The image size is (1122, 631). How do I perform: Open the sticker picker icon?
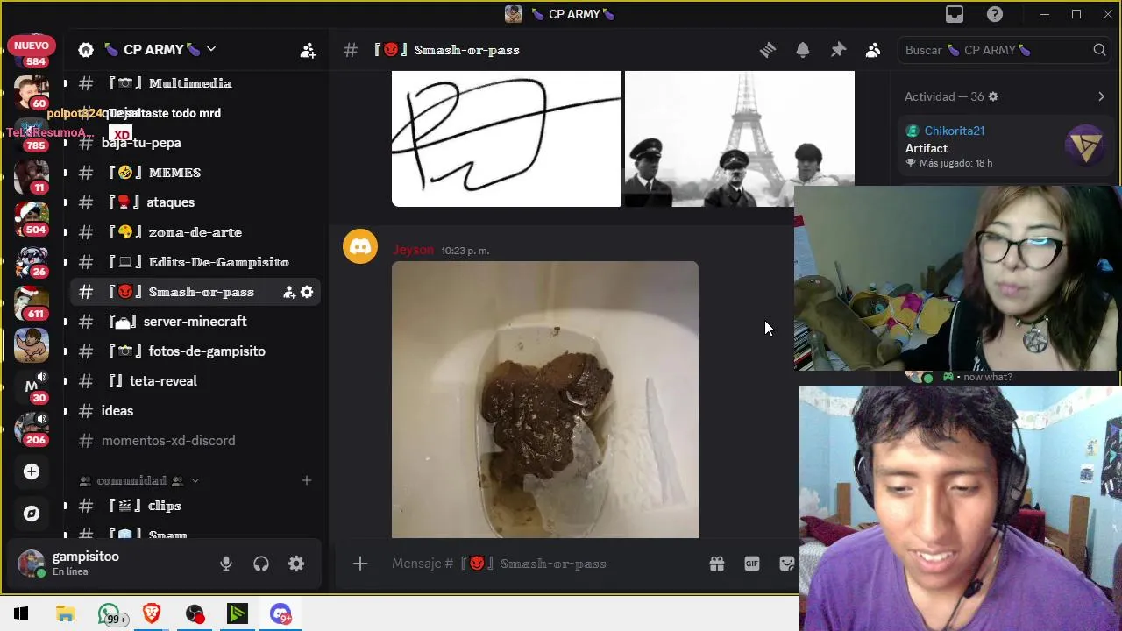(786, 564)
